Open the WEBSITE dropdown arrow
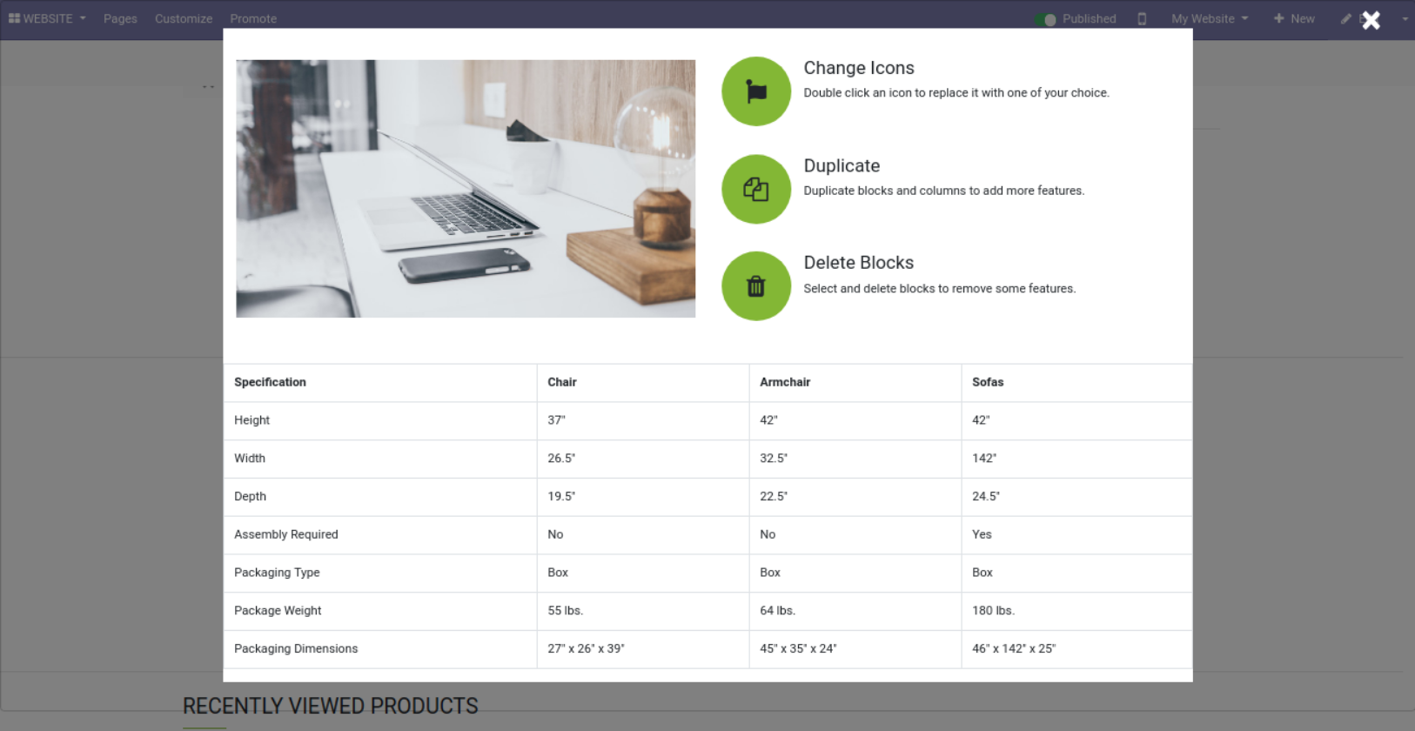This screenshot has width=1415, height=731. 83,18
